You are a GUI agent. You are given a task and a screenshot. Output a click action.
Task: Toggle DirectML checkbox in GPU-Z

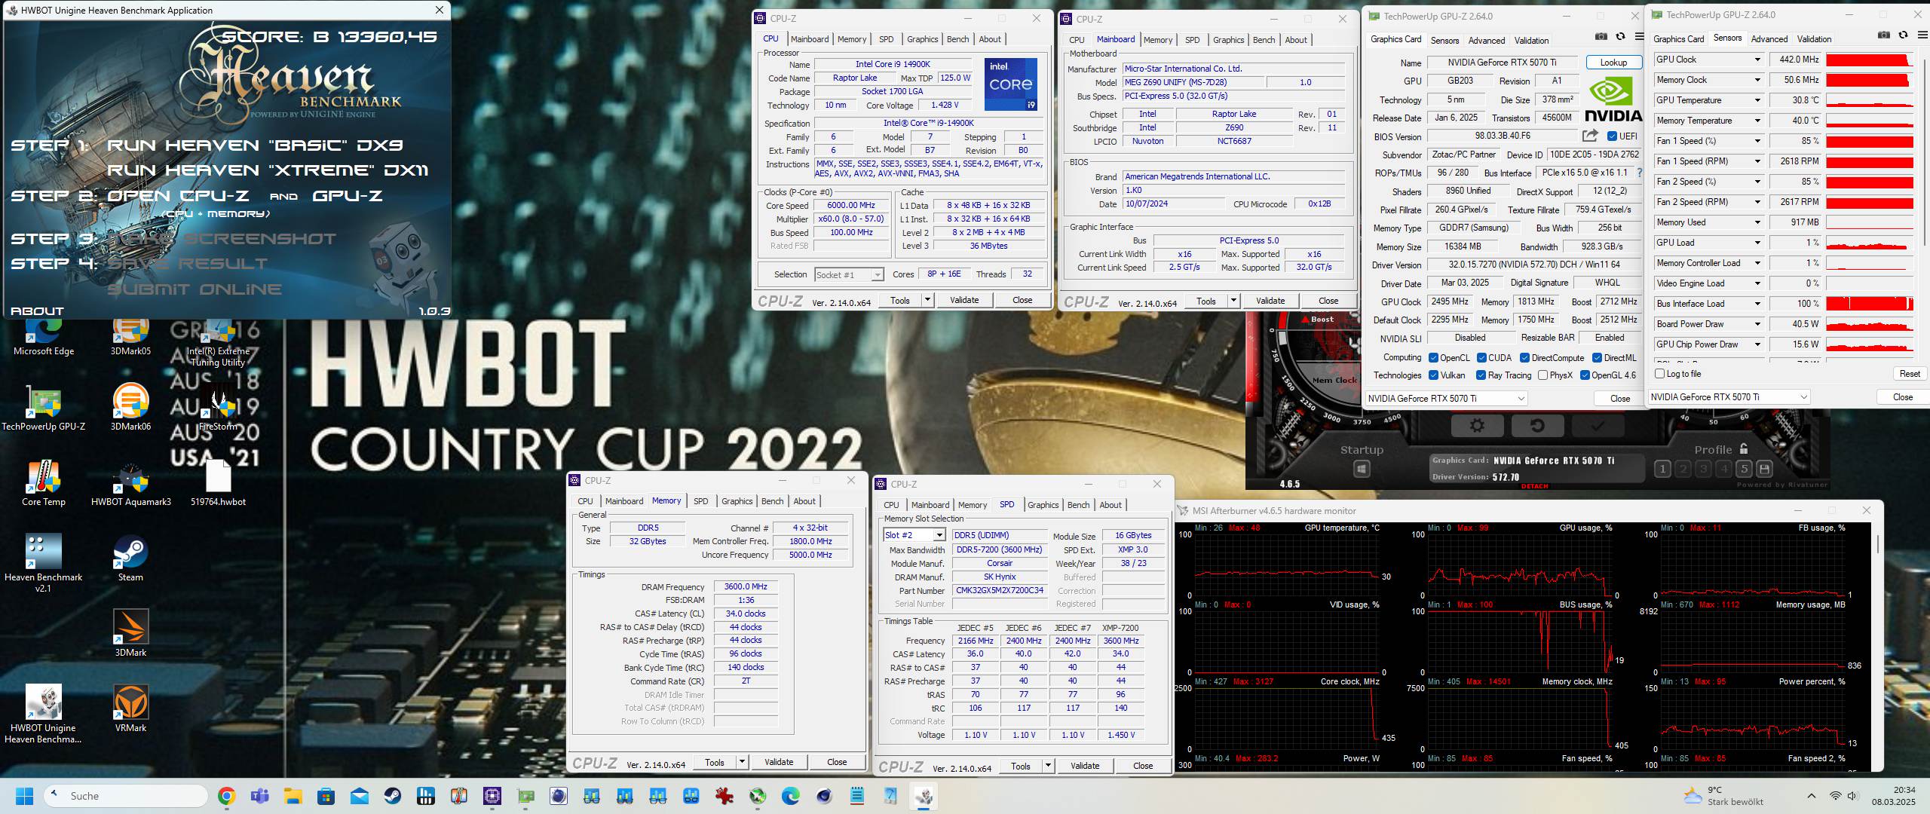click(x=1597, y=358)
